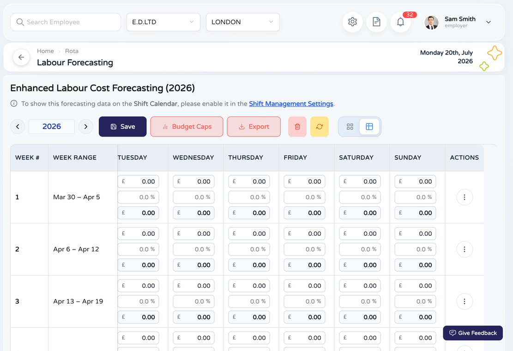Select the Mar 30 – Apr 5 week range
Viewport: 513px width, 351px height.
pyautogui.click(x=77, y=197)
